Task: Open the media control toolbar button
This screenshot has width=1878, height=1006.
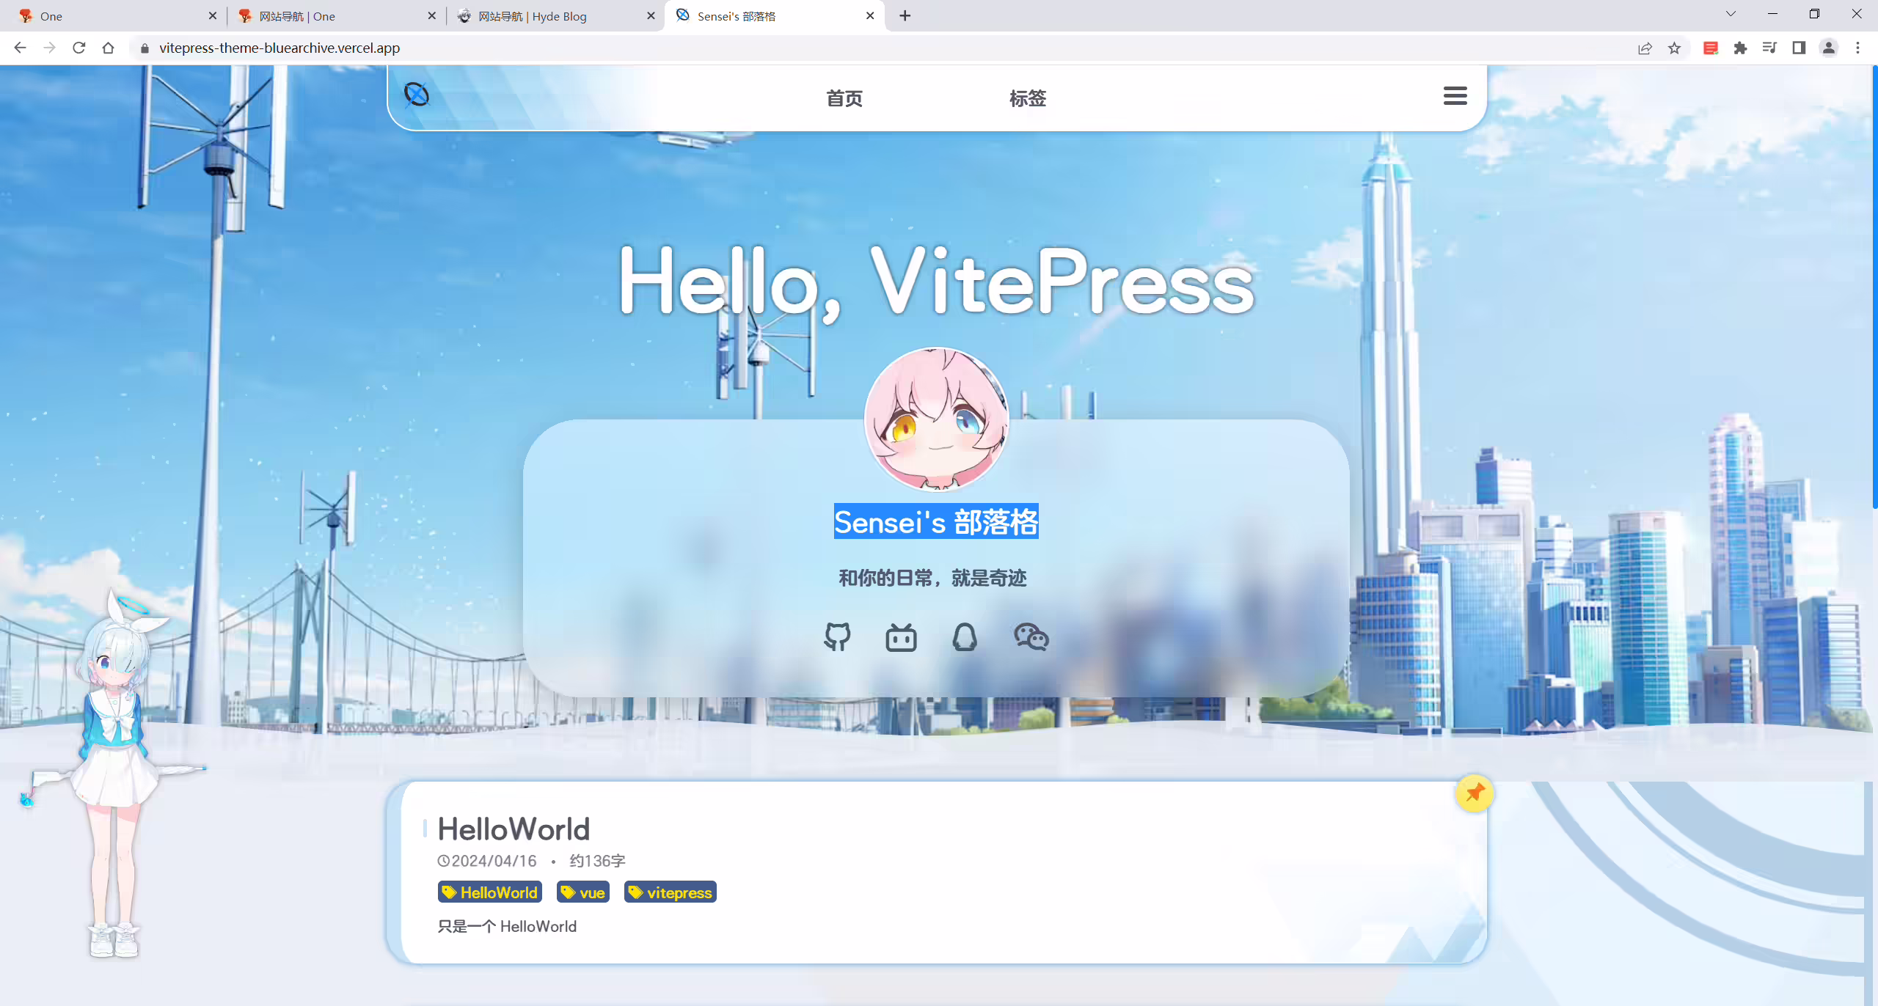Action: pyautogui.click(x=1769, y=48)
